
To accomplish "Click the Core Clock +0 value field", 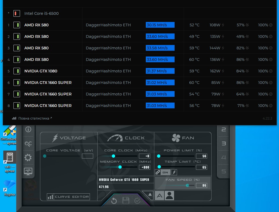I will (x=144, y=156).
